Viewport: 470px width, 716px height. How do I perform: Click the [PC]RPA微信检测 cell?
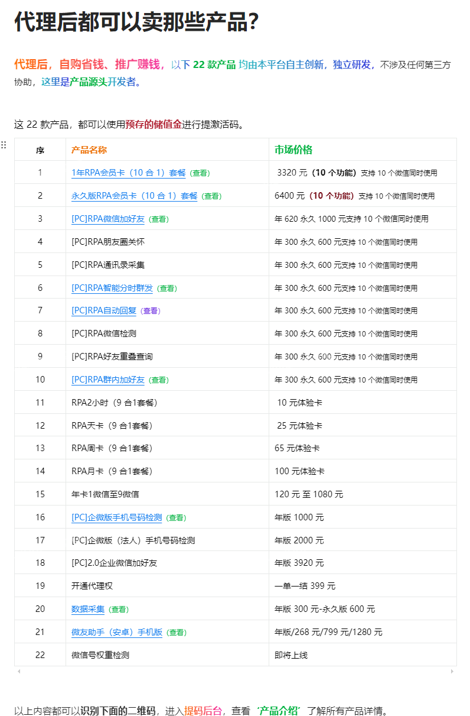(x=167, y=333)
